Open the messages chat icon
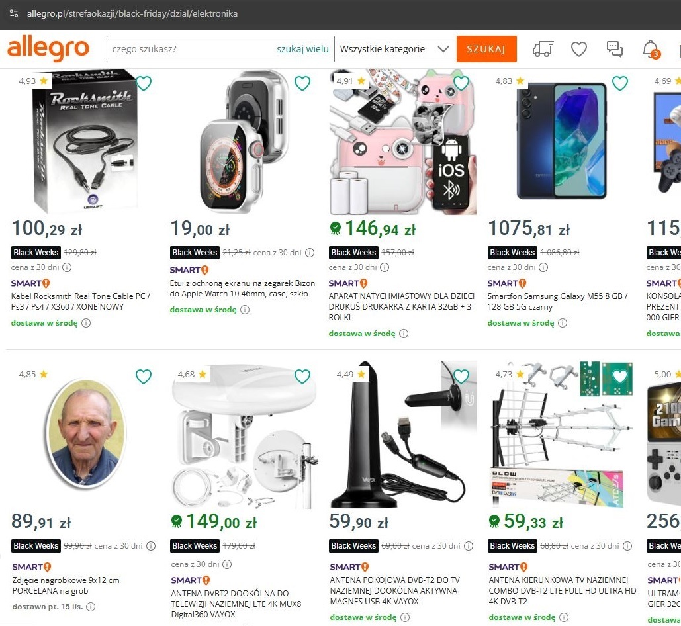 pos(615,49)
